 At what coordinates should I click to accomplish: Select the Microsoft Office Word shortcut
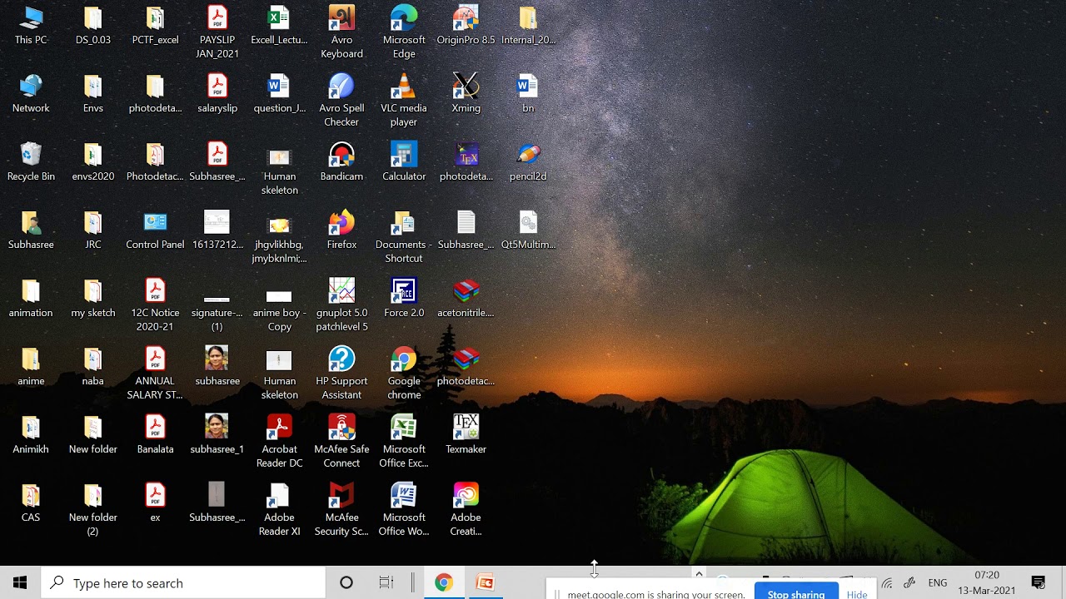click(404, 510)
